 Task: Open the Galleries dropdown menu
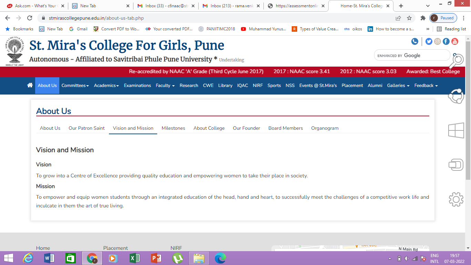tap(398, 86)
